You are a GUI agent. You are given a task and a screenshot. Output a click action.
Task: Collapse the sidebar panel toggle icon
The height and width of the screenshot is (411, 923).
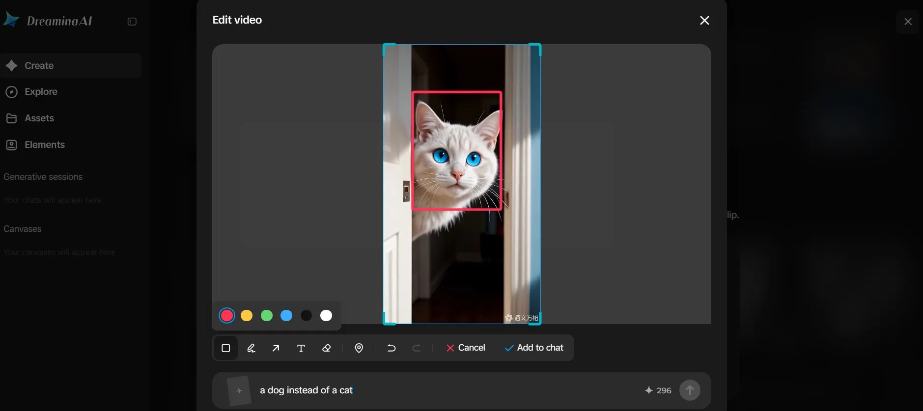tap(132, 22)
